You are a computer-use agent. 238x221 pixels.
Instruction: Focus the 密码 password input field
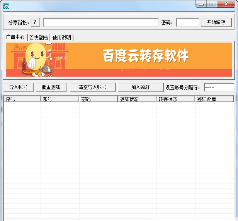pos(188,22)
